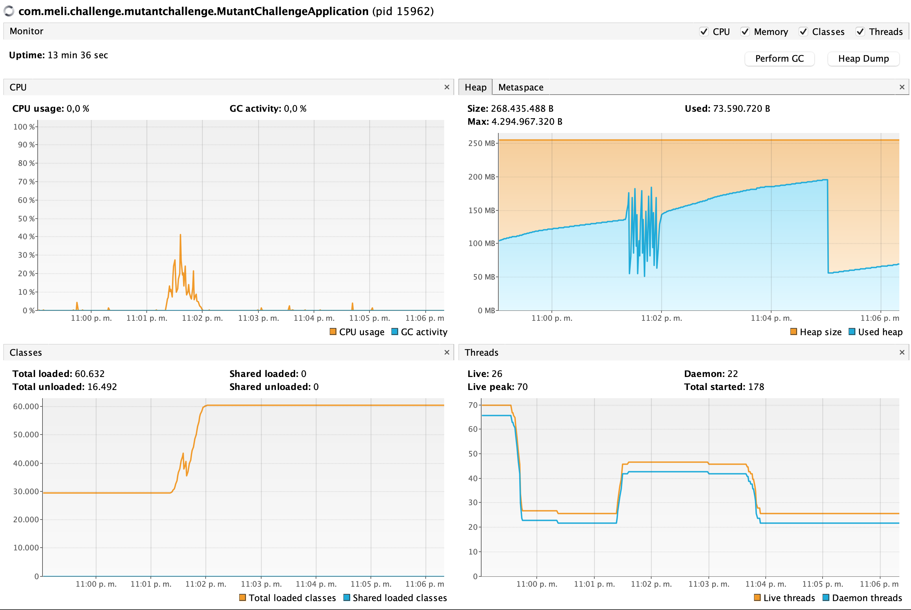Screen dimensions: 911x610
Task: Select the GC activity legend marker
Action: click(395, 332)
